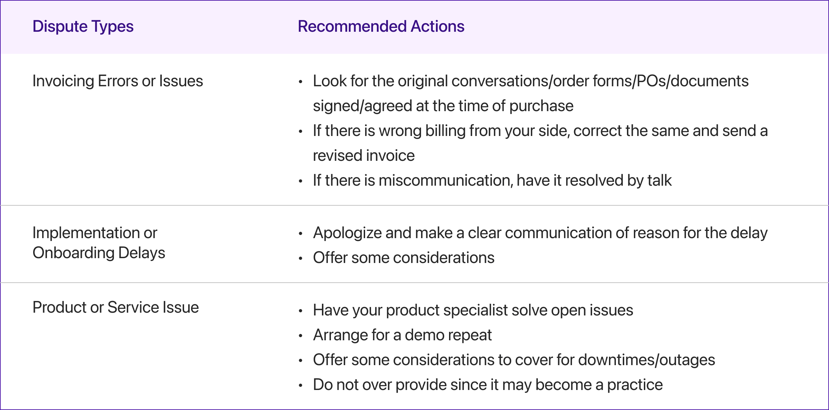Click the bullet before 'If there is miscommunication'
829x410 pixels.
[x=301, y=181]
